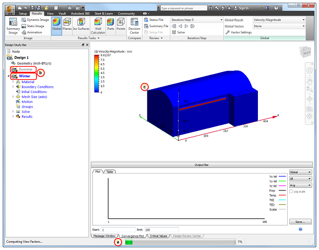Expand the Mesh Size (auto) node
Screen dimensions: 319x250
pos(13,97)
